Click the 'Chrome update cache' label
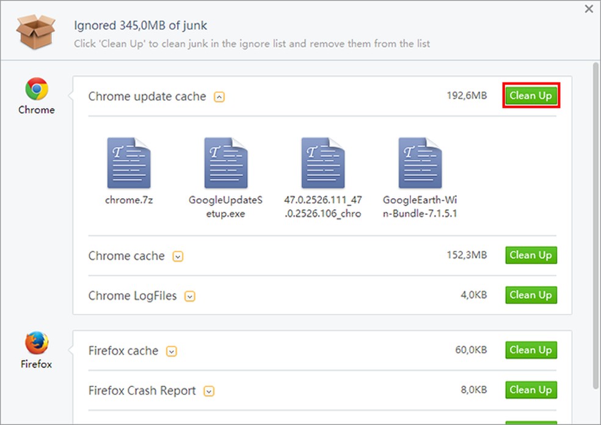601x425 pixels. pos(147,97)
